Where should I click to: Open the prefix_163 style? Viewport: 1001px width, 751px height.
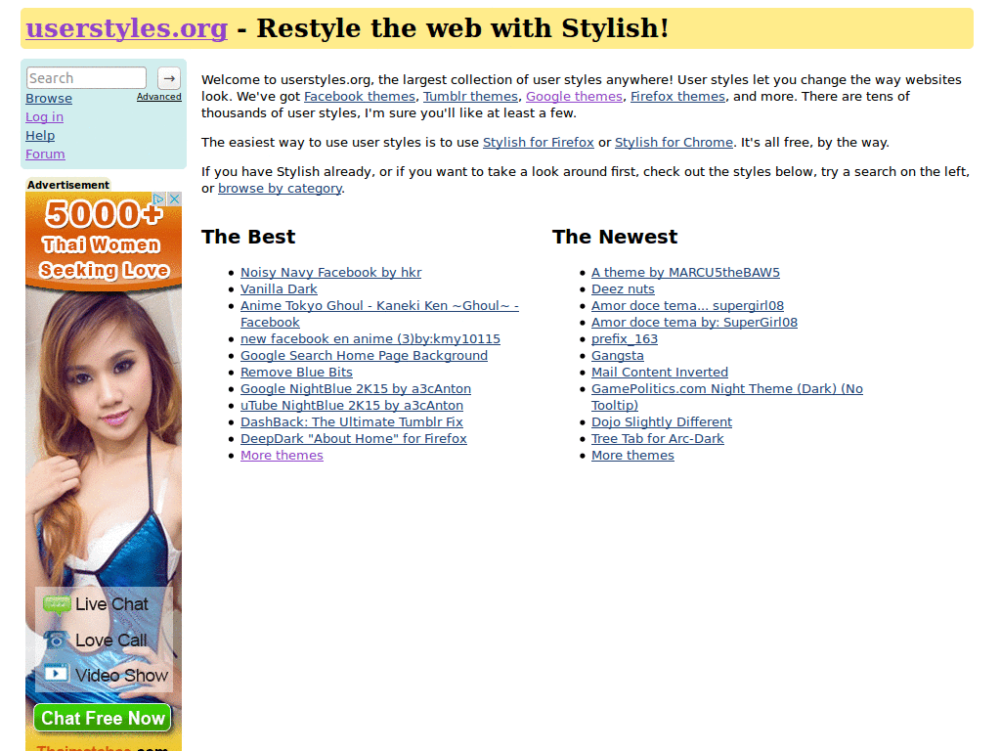pyautogui.click(x=625, y=339)
